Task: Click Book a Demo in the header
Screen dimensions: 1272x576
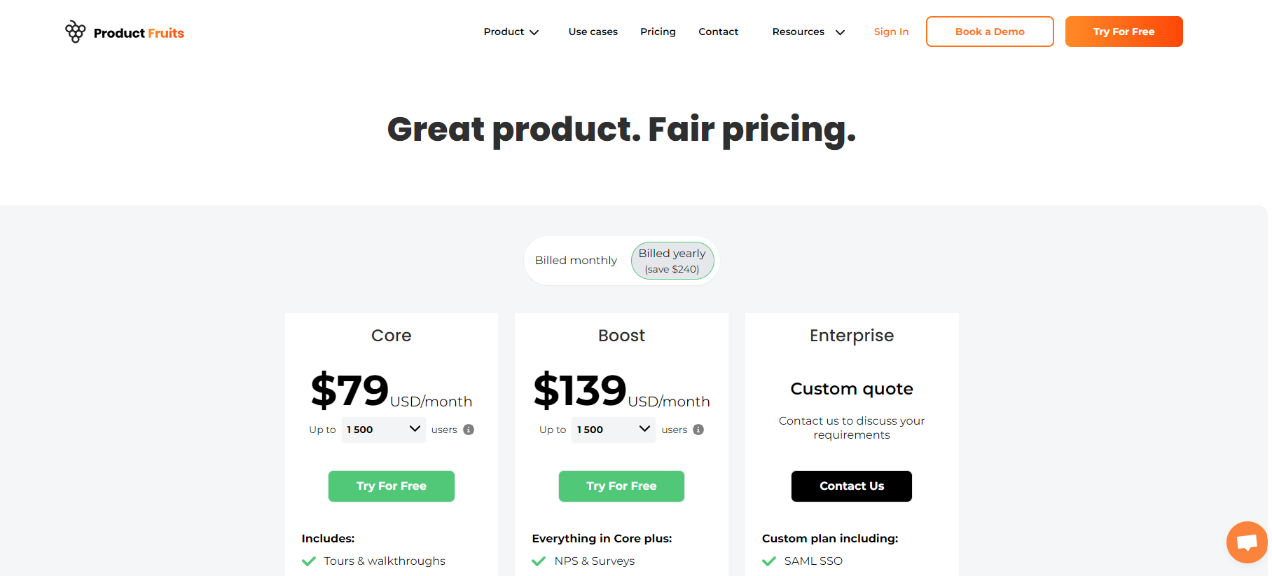Action: [x=989, y=32]
